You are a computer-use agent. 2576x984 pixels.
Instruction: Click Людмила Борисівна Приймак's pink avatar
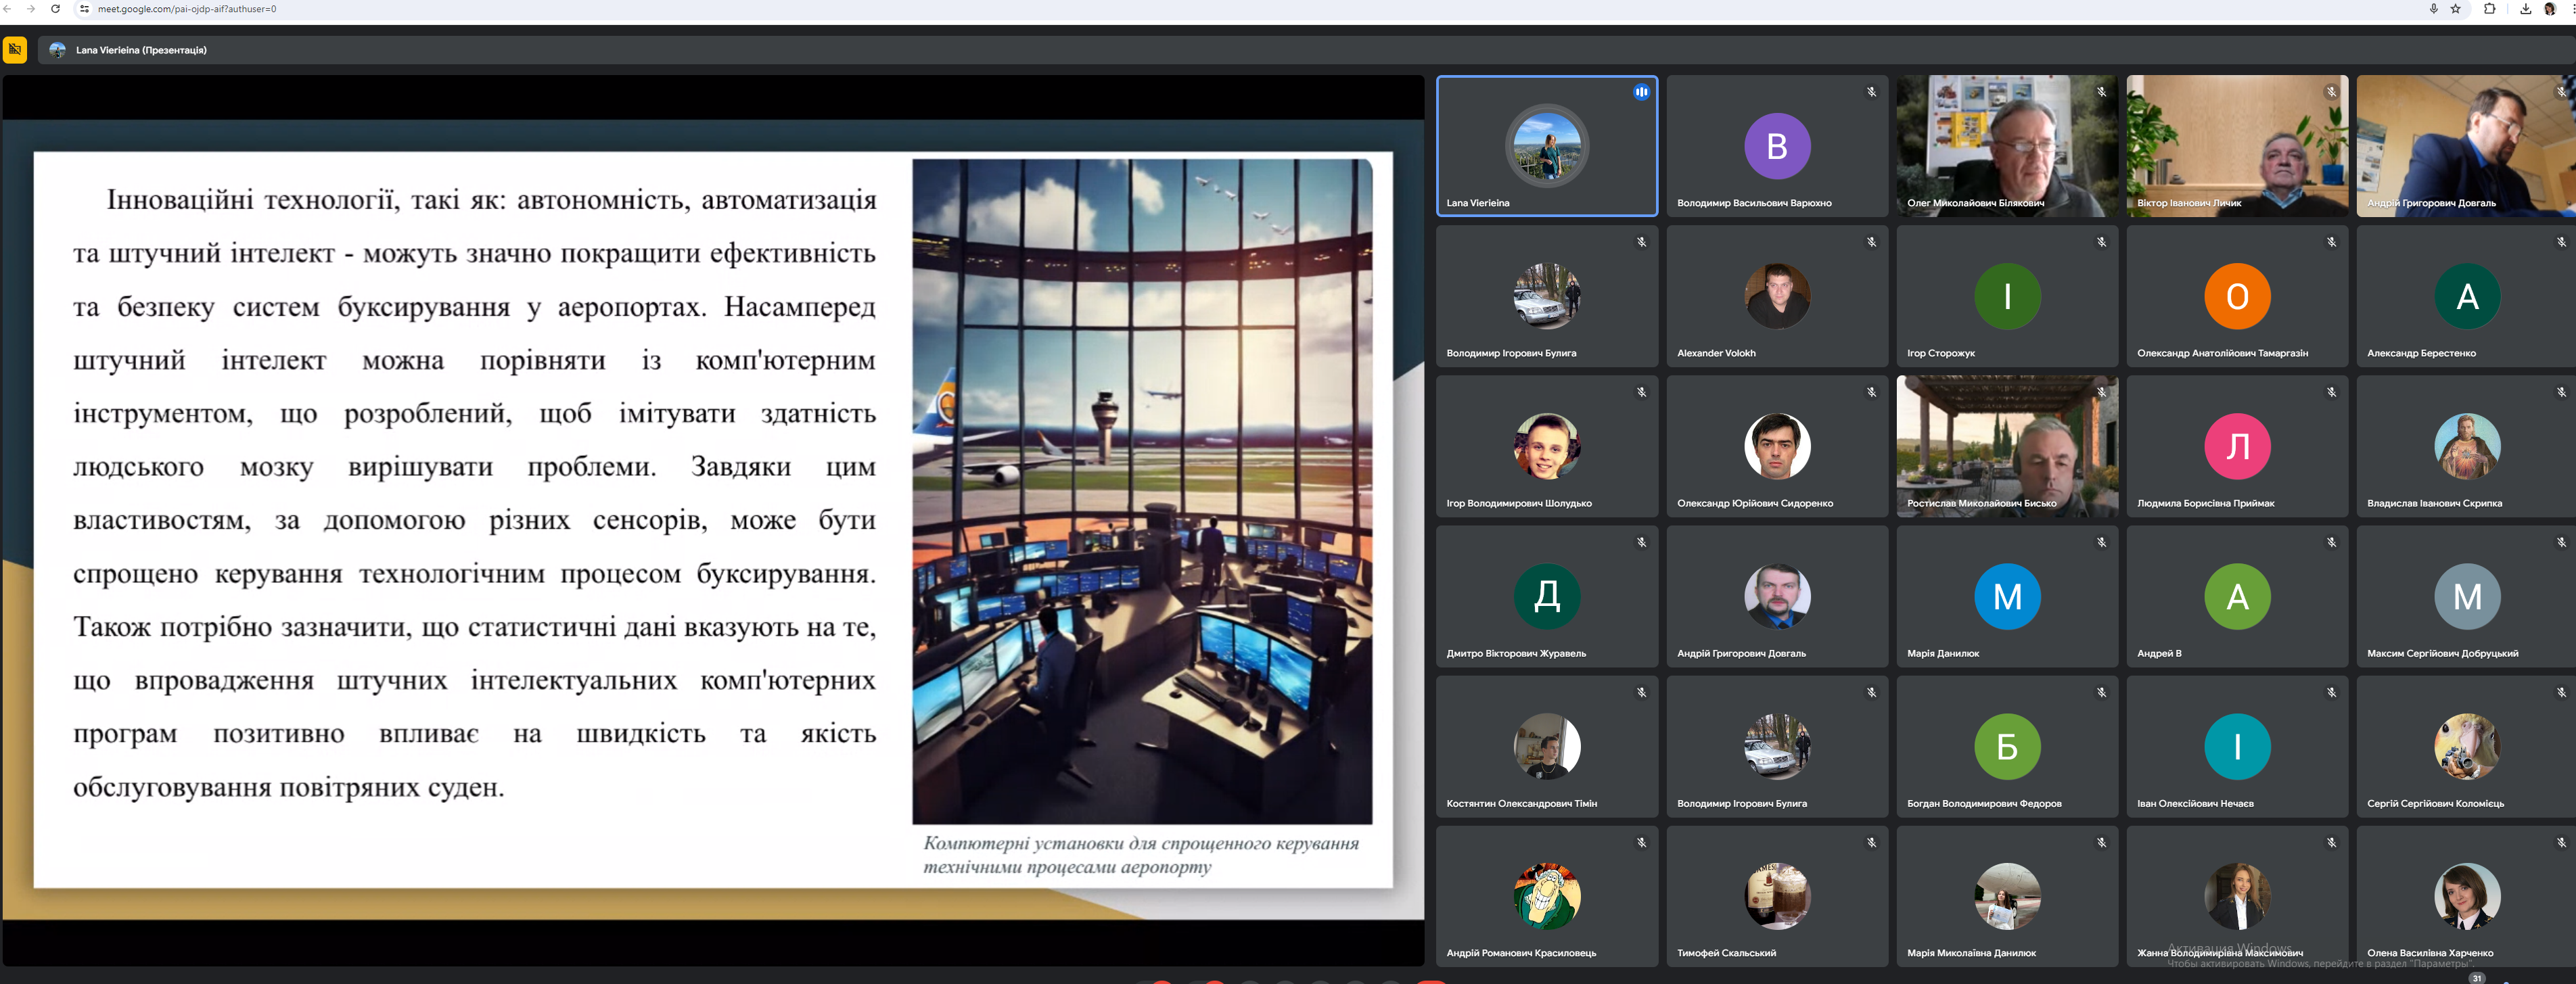click(2237, 446)
